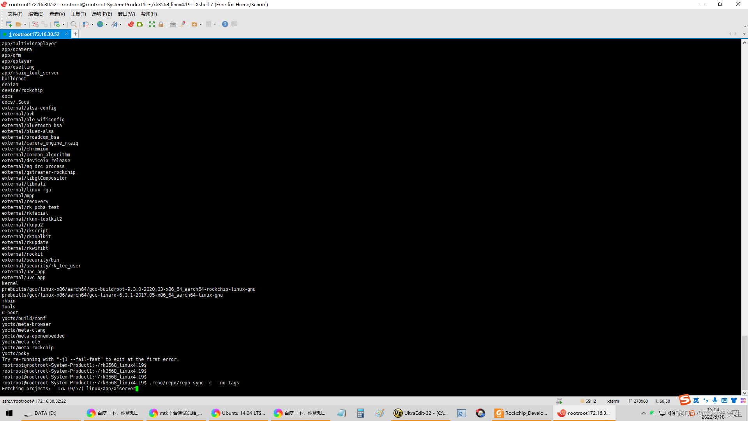This screenshot has height=421, width=748.
Task: Toggle full screen mode
Action: point(152,24)
